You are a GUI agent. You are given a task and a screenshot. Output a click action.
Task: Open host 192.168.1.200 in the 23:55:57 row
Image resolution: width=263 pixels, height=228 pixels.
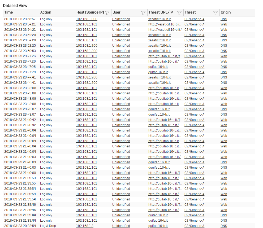point(87,19)
